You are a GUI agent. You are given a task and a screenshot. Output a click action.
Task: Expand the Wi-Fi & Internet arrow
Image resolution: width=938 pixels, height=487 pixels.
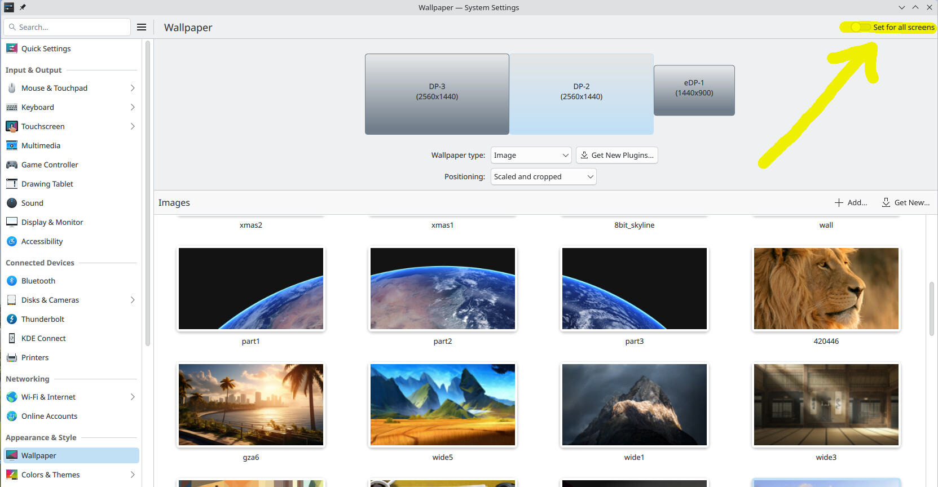(x=133, y=397)
